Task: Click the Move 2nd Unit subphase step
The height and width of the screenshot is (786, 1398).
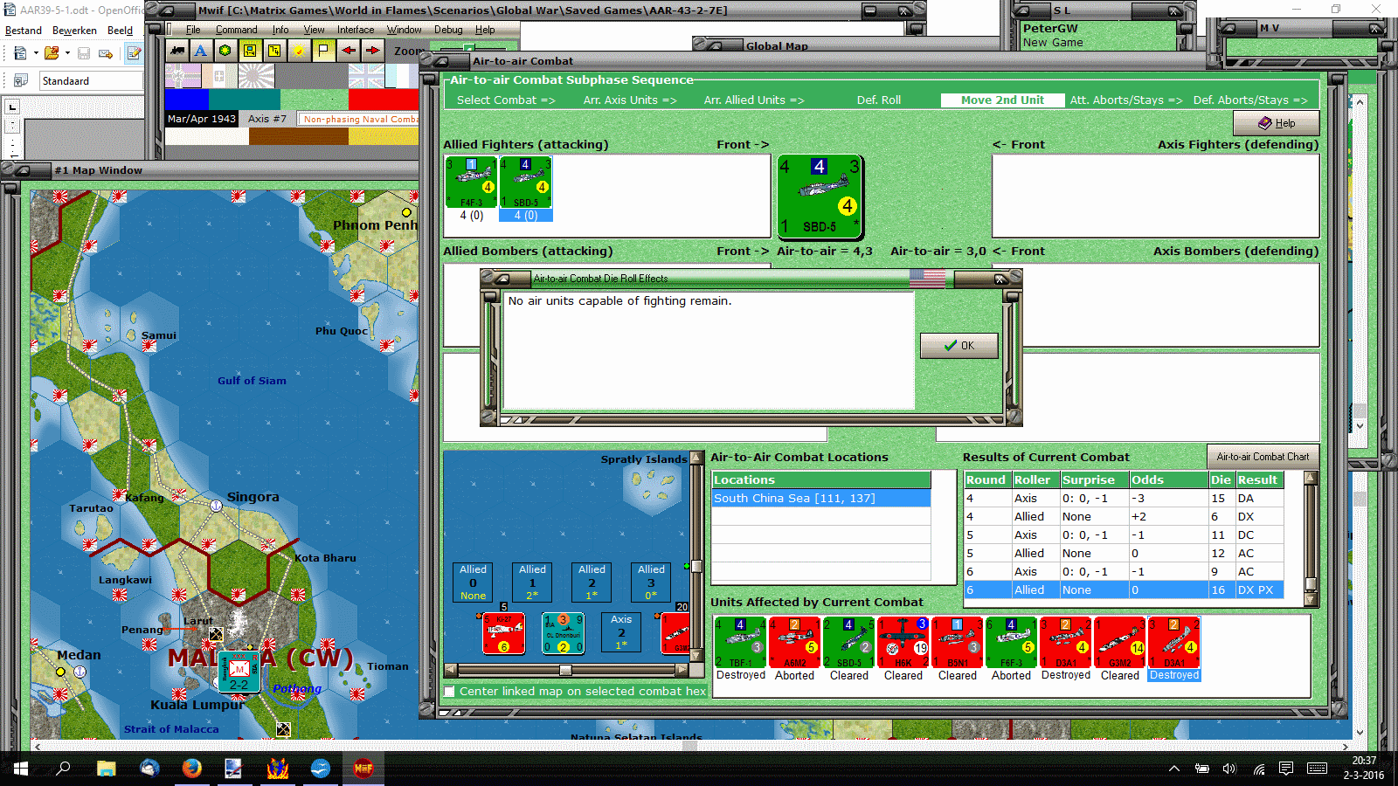Action: click(x=1002, y=100)
